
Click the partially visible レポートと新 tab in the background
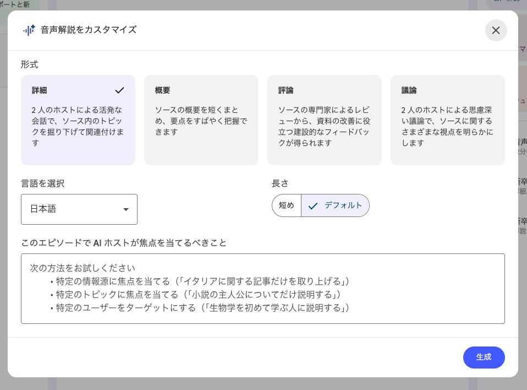17,4
